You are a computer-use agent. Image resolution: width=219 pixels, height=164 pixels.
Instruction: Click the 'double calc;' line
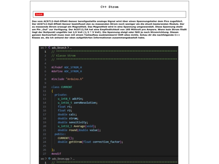tap(67, 115)
